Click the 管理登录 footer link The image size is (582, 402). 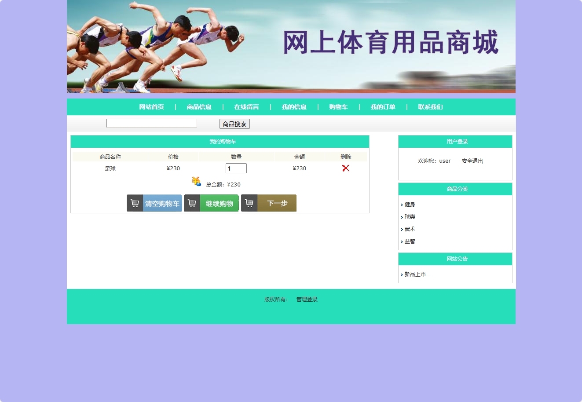coord(306,299)
